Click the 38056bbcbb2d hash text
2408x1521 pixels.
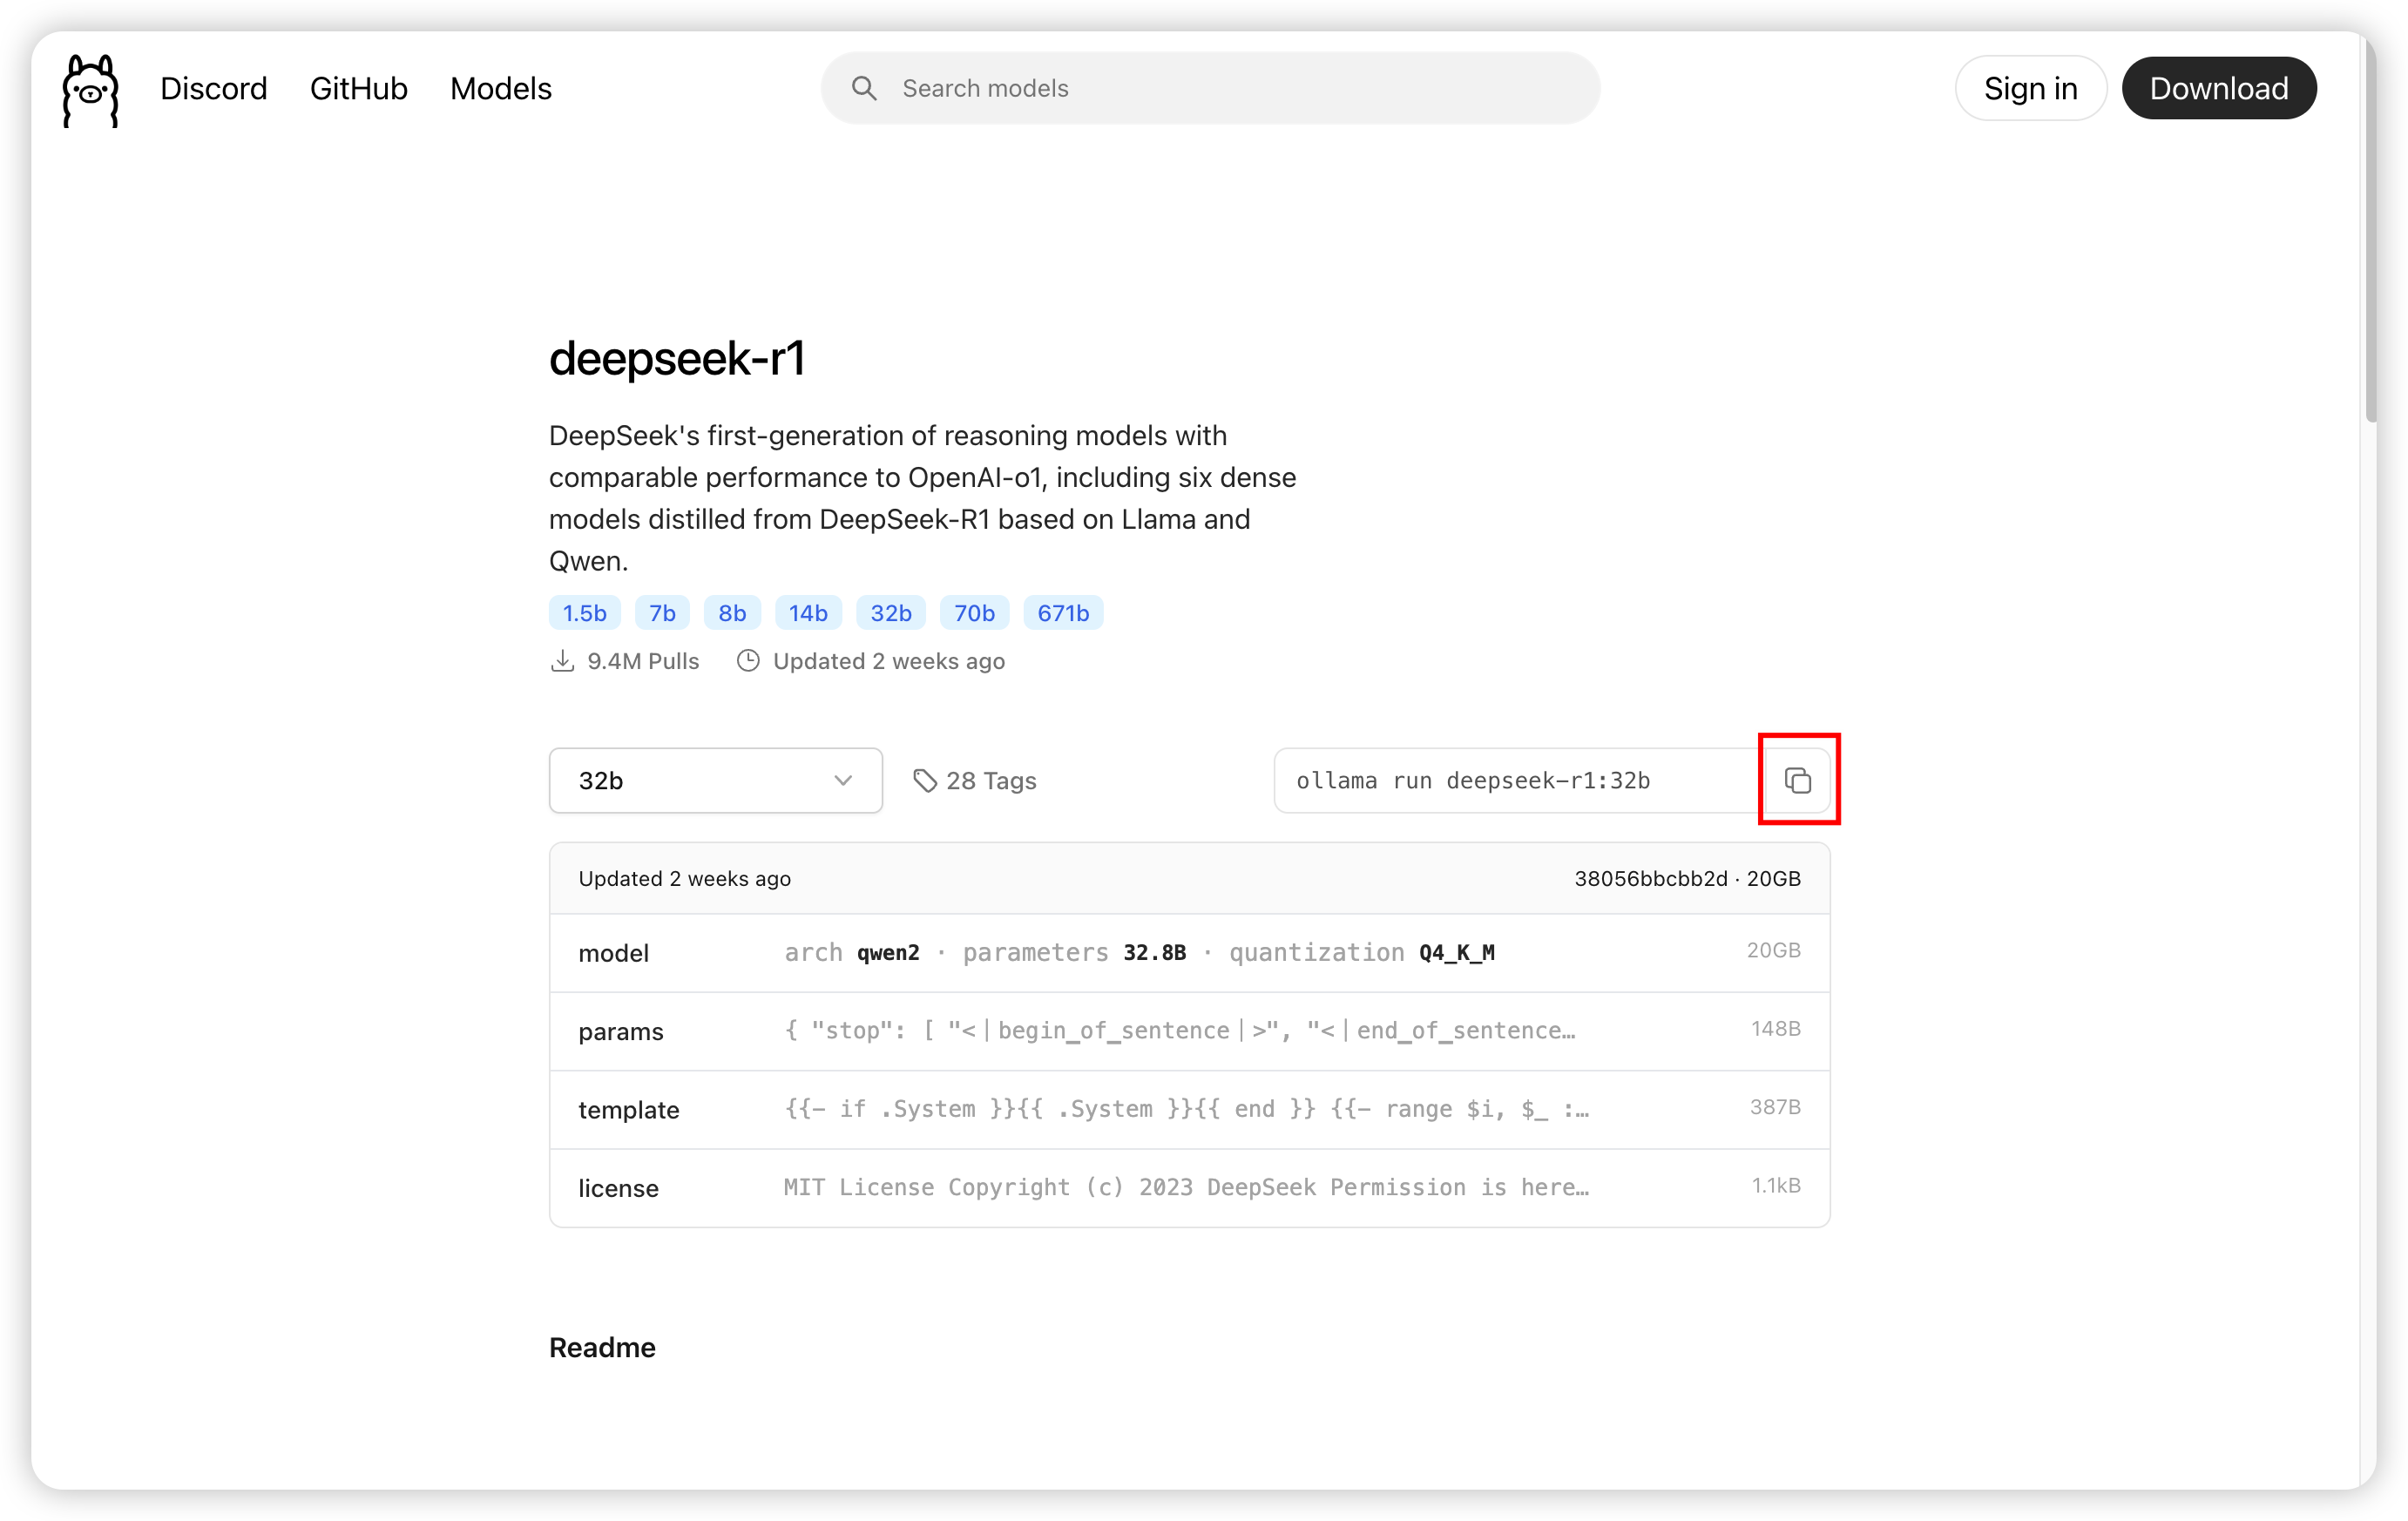coord(1651,878)
